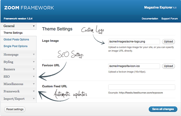
Task: Click the Custom Feed URL input field
Action: click(x=142, y=87)
